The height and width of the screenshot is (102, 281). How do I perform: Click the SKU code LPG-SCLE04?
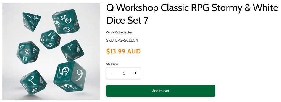127,40
